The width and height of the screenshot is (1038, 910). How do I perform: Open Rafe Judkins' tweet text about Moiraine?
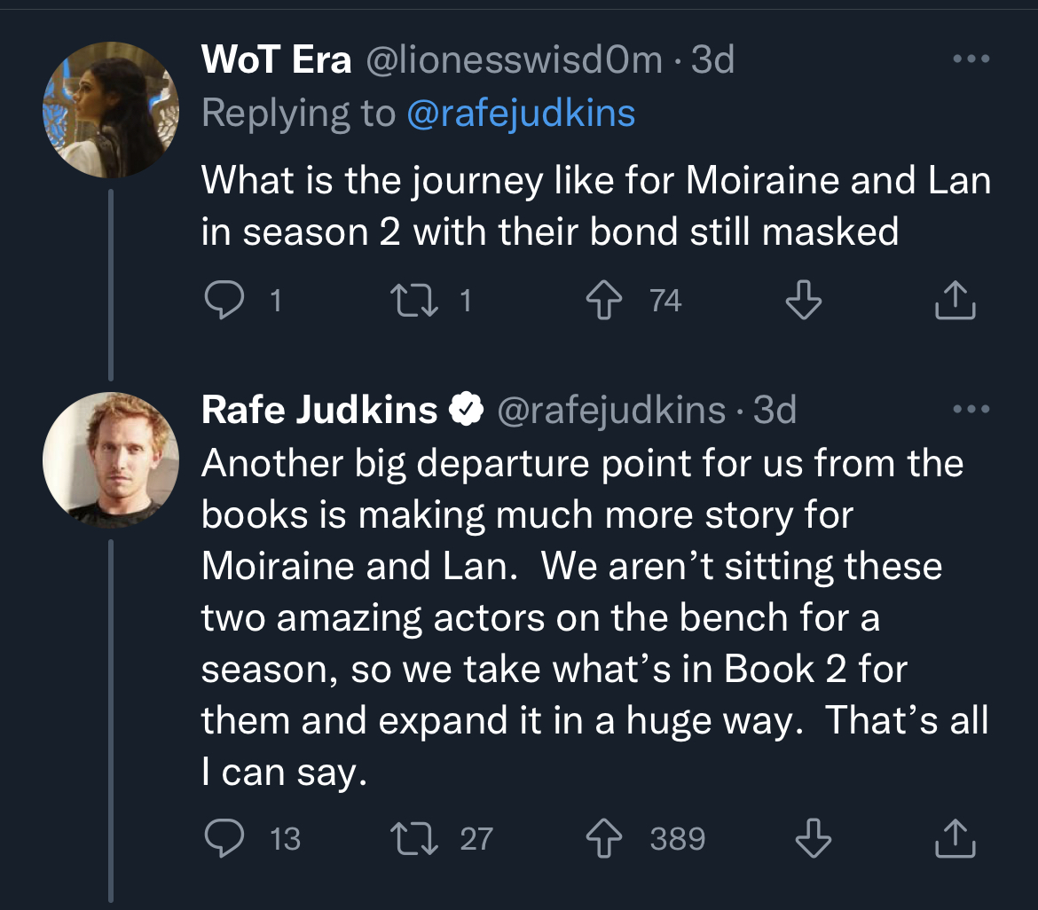[x=594, y=616]
